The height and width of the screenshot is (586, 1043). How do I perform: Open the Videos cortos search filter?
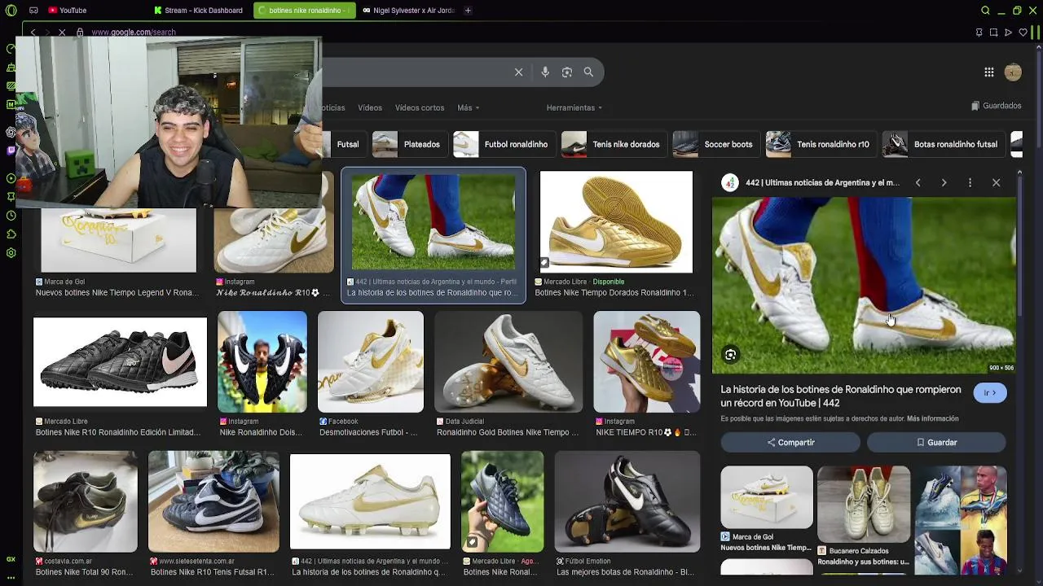[420, 107]
